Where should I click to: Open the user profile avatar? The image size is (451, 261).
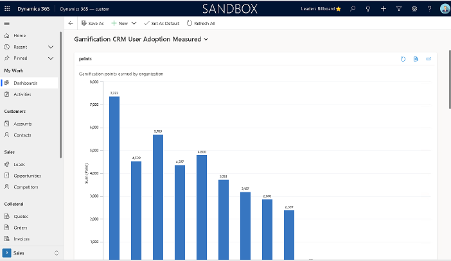pyautogui.click(x=445, y=8)
